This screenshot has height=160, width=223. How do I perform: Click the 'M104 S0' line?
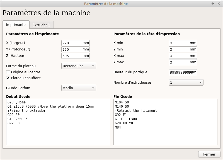tap(122, 102)
